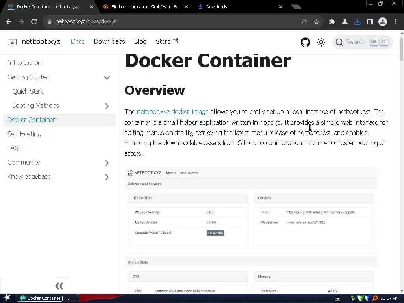Click Docker Container taskbar window button
This screenshot has height=303, width=404.
(x=47, y=298)
